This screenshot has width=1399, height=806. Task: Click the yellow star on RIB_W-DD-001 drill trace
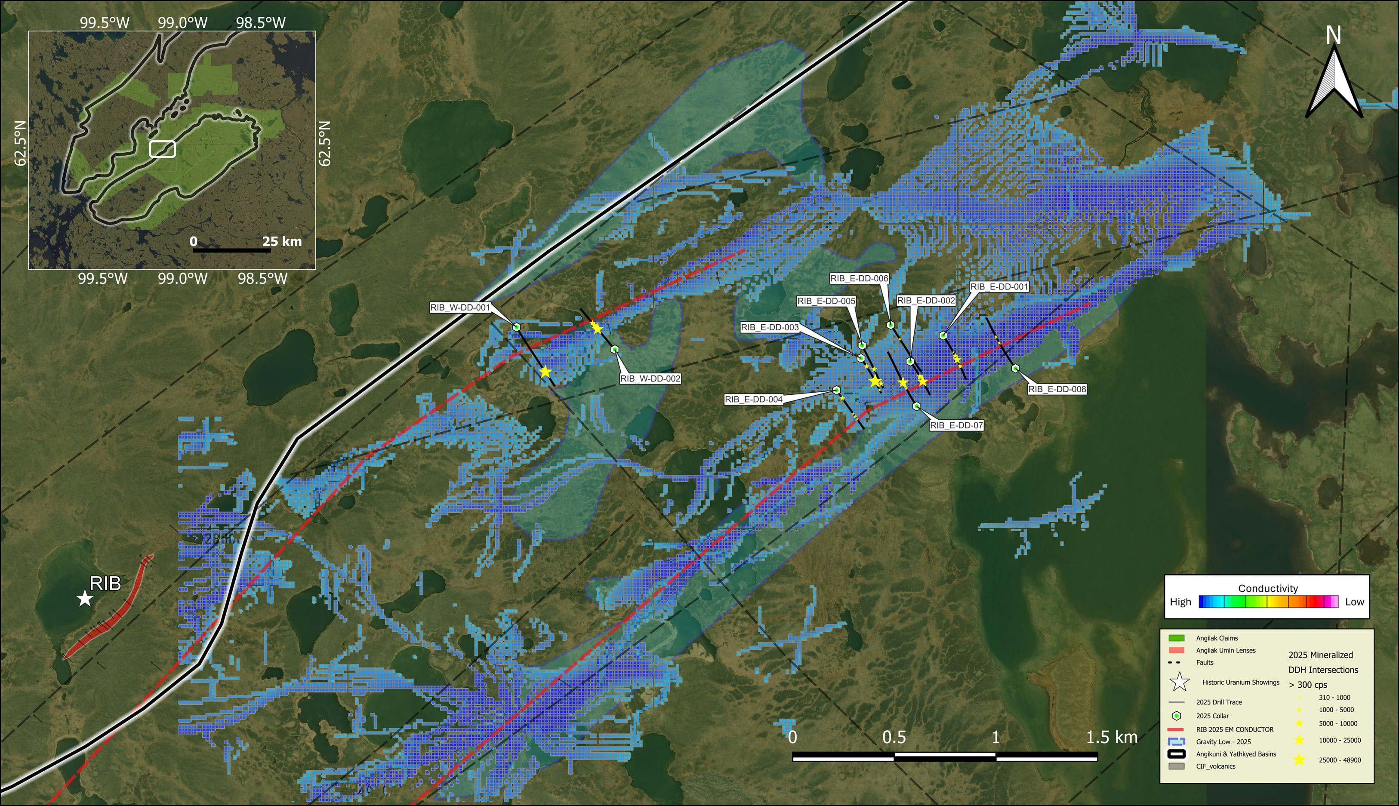tap(545, 372)
